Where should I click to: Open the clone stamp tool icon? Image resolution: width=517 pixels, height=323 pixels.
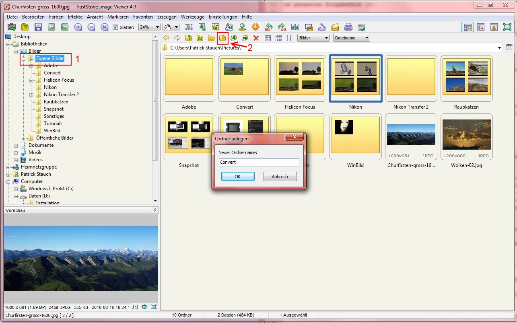point(242,27)
